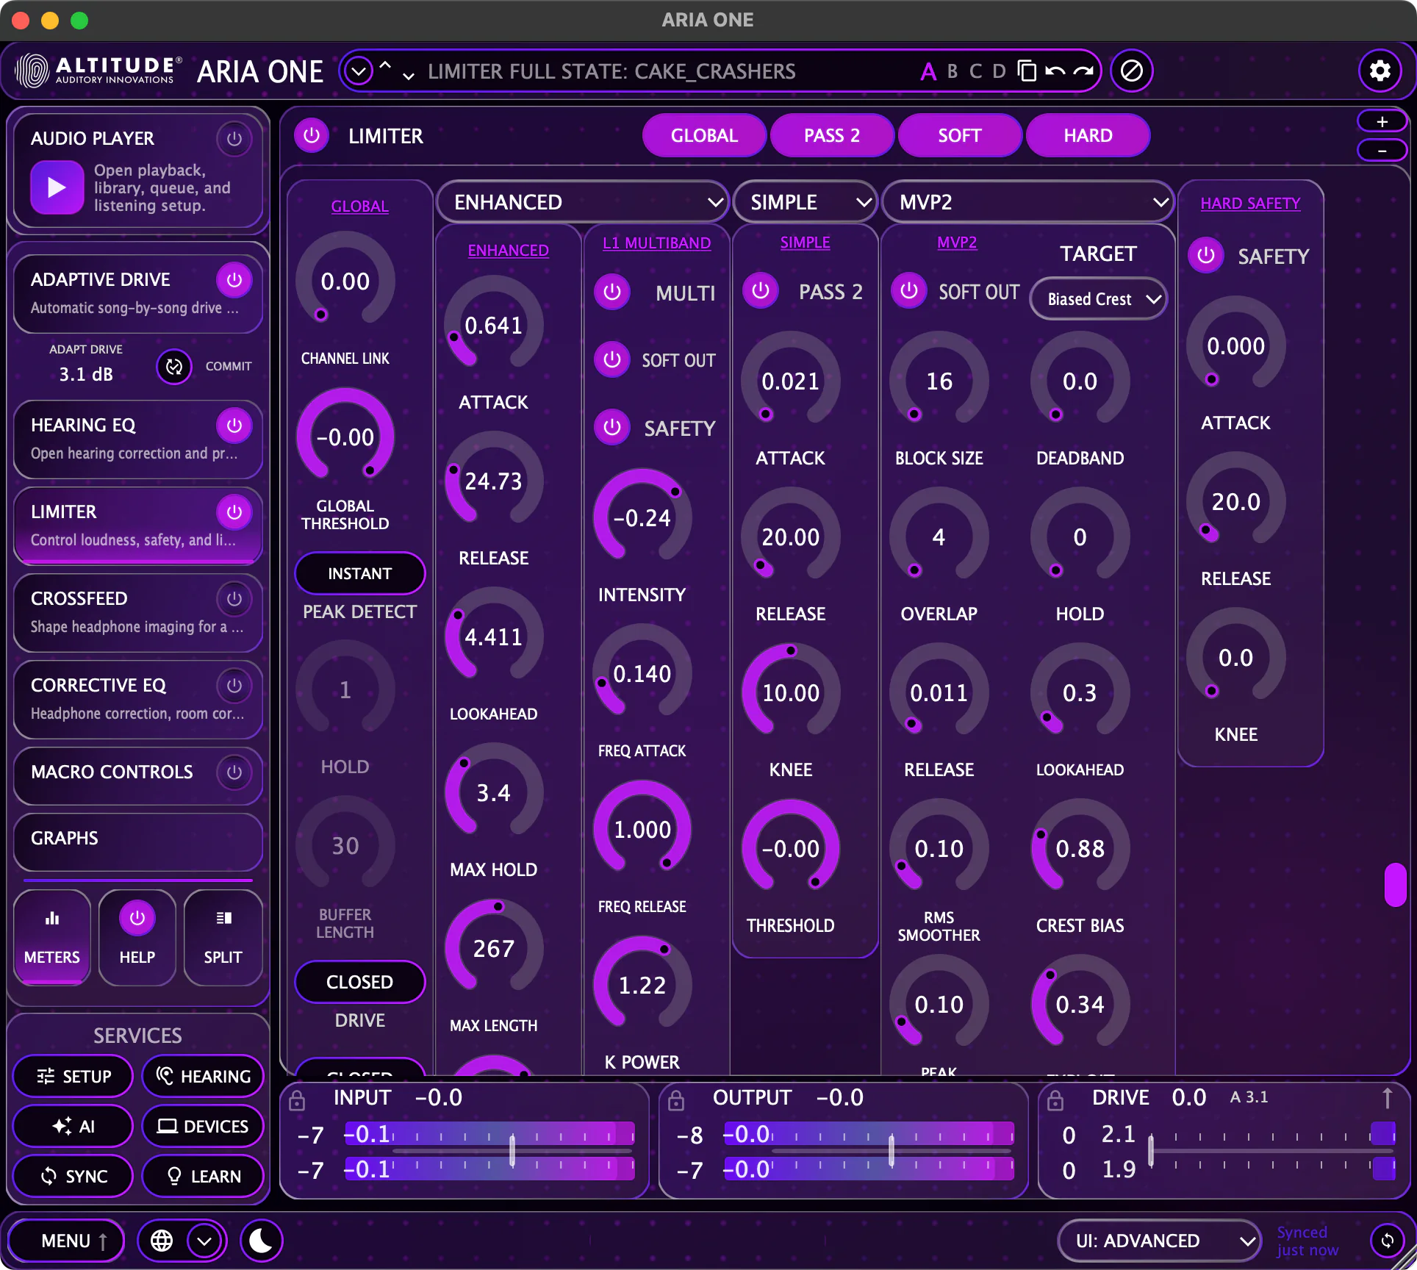Click the COMMIT button
Viewport: 1417px width, 1270px height.
(229, 366)
